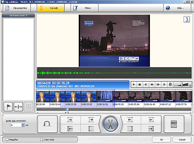
Task: Stop playback with the Stop button
Action: 140,85
